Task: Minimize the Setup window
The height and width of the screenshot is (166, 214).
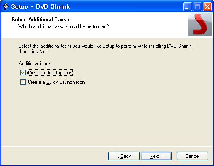Action: point(188,7)
